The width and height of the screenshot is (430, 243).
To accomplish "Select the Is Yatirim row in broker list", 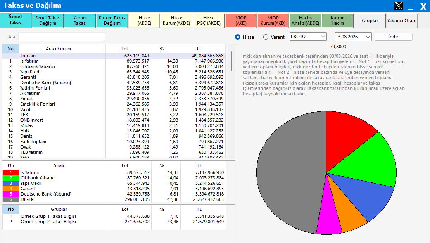I will (114, 61).
